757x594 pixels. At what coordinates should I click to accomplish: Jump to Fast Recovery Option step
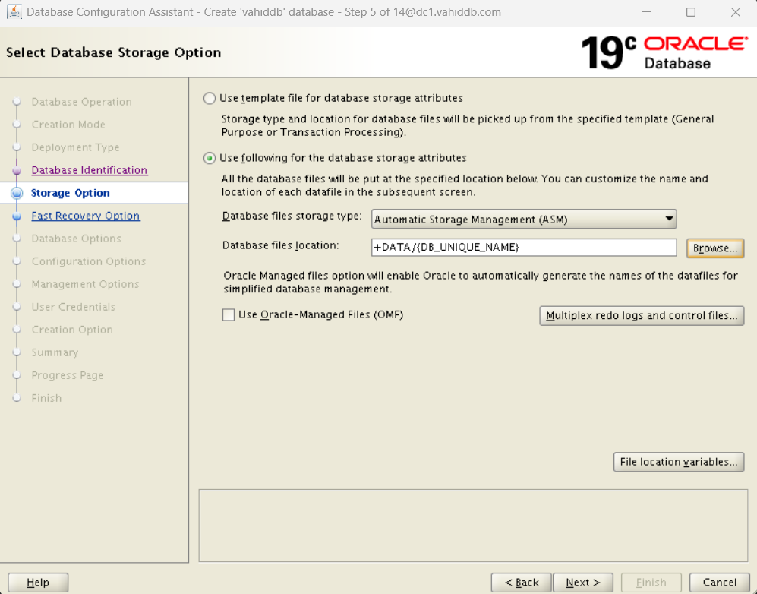point(86,216)
